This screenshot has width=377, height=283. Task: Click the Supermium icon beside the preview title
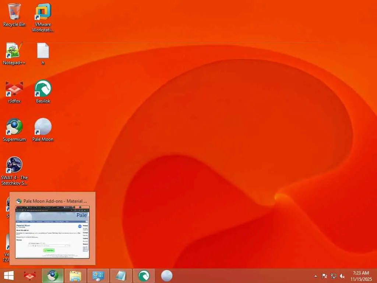(x=19, y=201)
